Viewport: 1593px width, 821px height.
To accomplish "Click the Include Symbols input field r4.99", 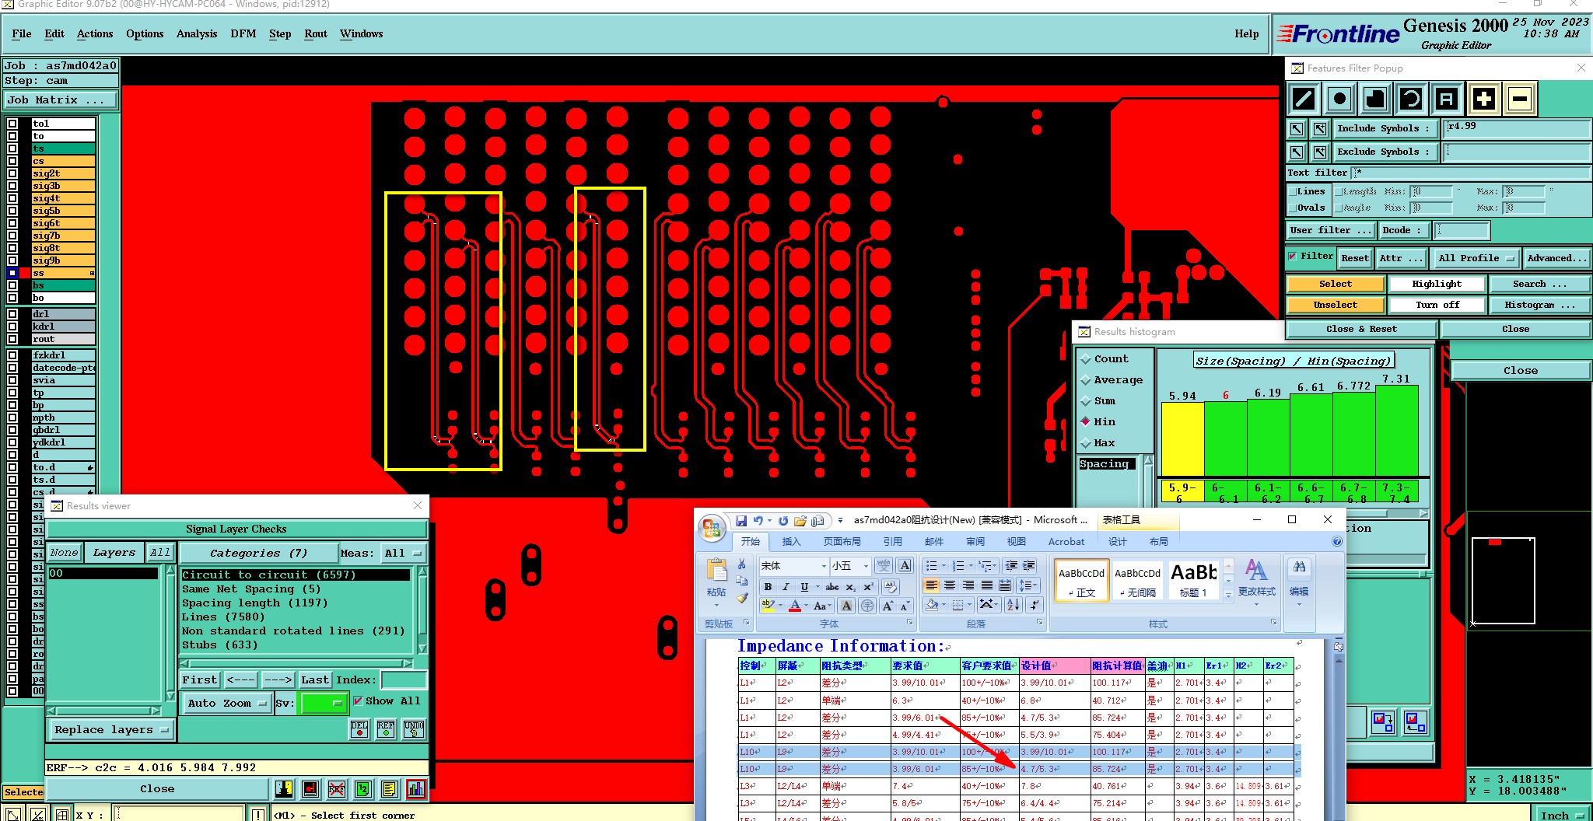I will click(1516, 128).
